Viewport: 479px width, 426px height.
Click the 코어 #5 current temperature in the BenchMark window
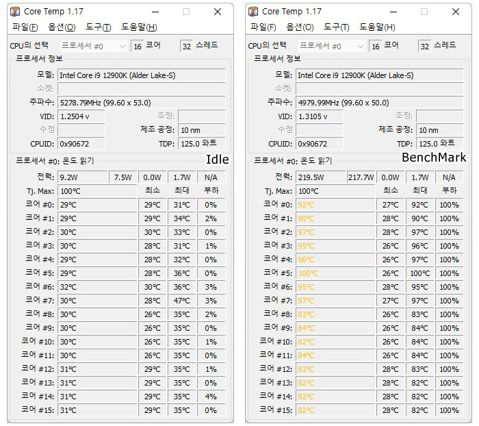click(x=335, y=273)
